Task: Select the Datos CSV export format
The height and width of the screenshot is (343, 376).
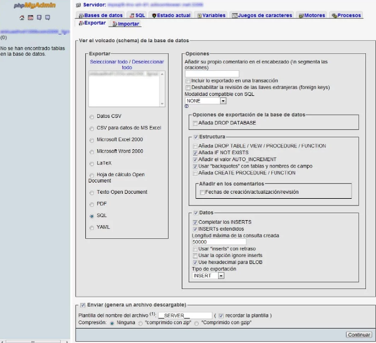Action: tap(91, 117)
